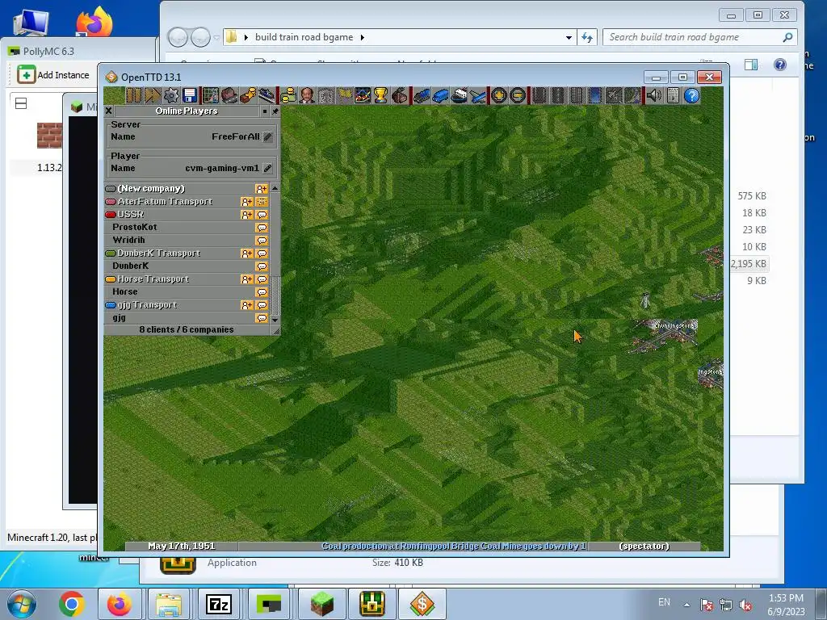Zoom out with the minus magnifier icon
Screen dimensions: 827x620
(518, 95)
